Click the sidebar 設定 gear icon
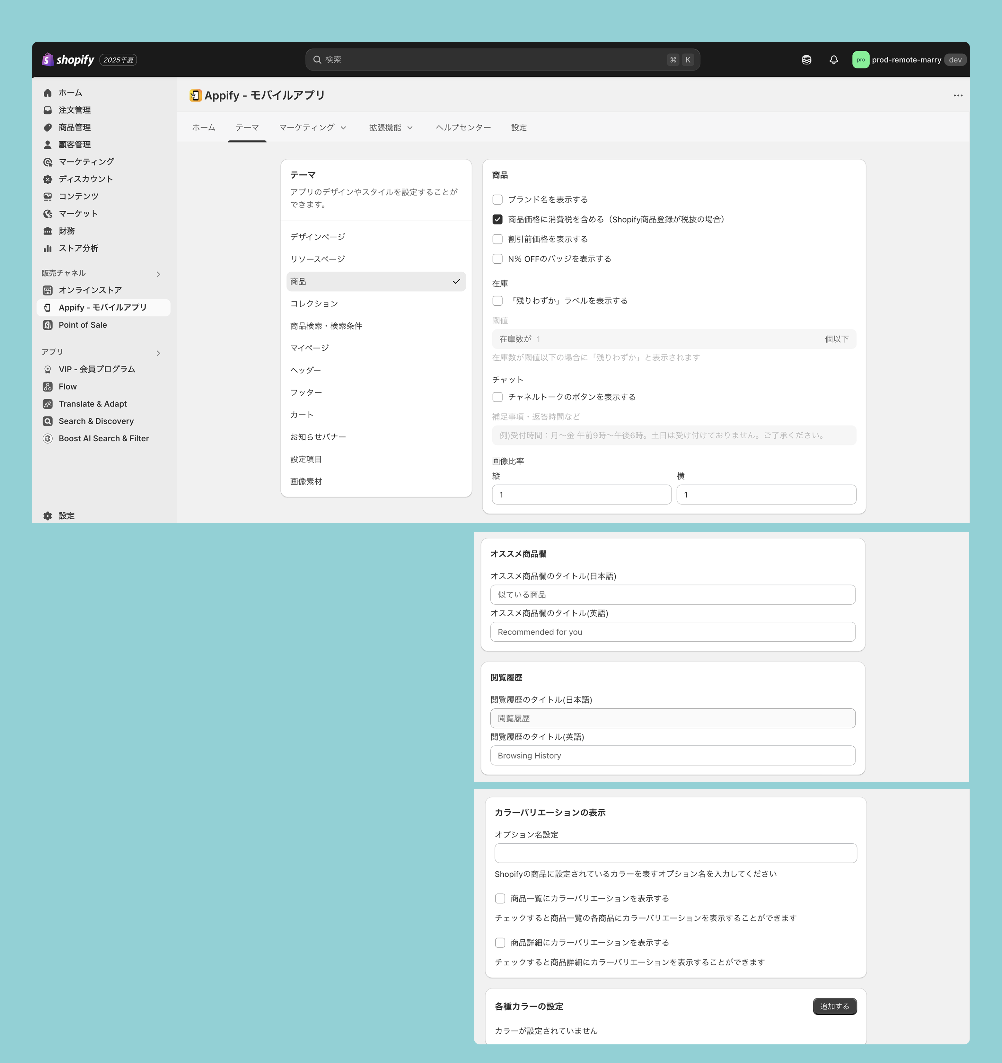Image resolution: width=1002 pixels, height=1063 pixels. tap(48, 516)
